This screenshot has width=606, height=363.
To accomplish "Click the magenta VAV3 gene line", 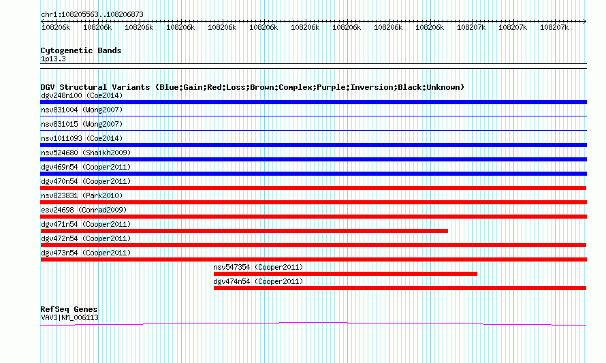I will [313, 324].
